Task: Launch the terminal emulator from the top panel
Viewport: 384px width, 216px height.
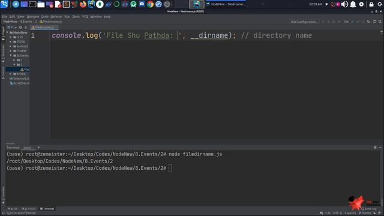Action: click(32, 4)
